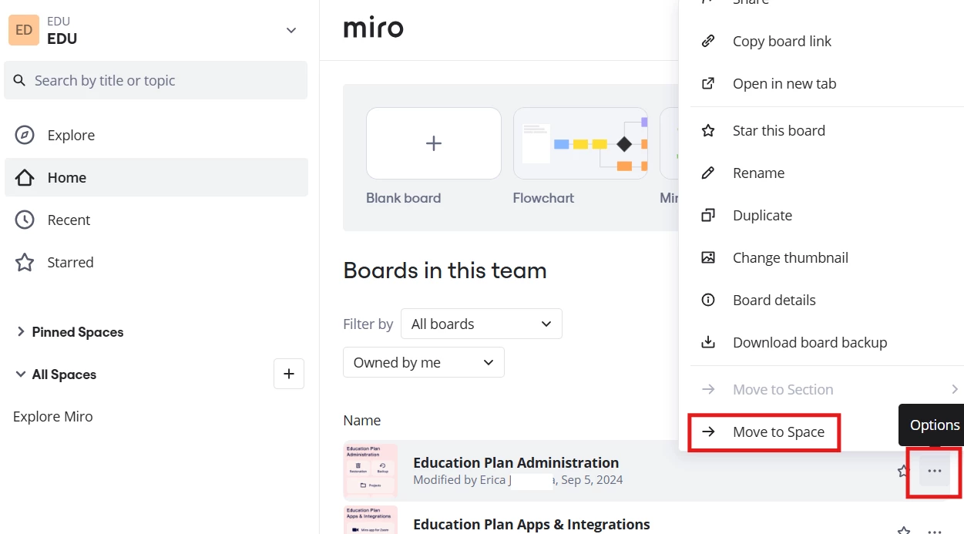The image size is (964, 534).
Task: Open the EDU team switcher dropdown
Action: 291,30
